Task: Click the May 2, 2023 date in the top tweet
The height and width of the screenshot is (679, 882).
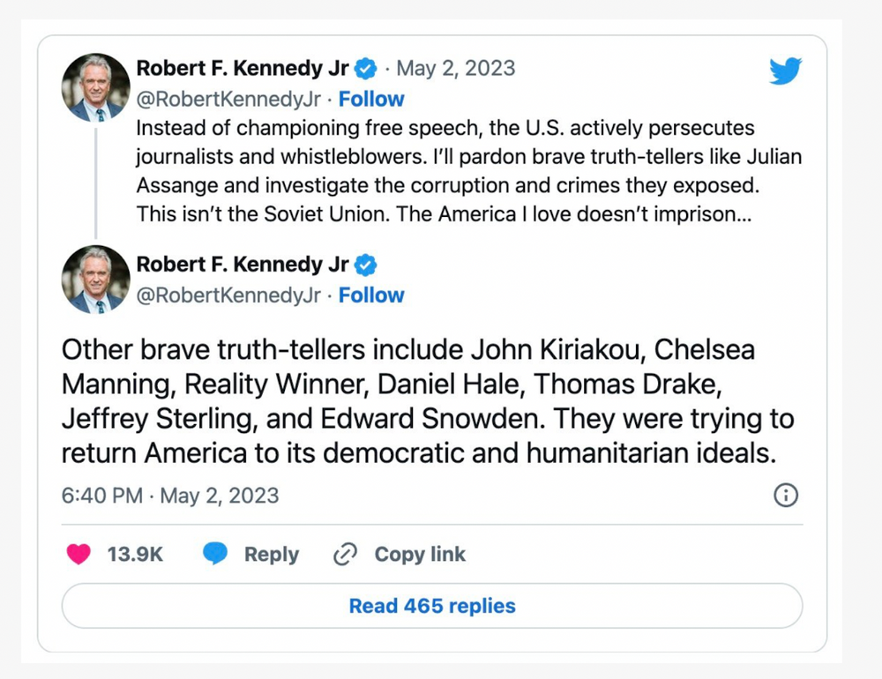Action: [456, 69]
